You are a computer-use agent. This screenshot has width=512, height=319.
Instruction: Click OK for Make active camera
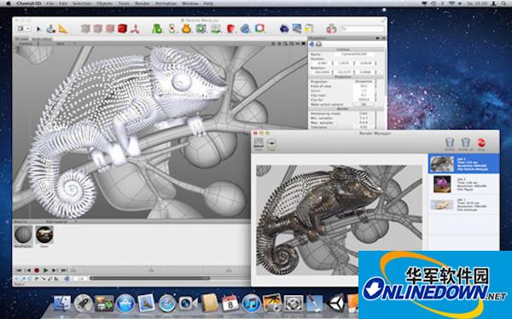click(x=364, y=104)
